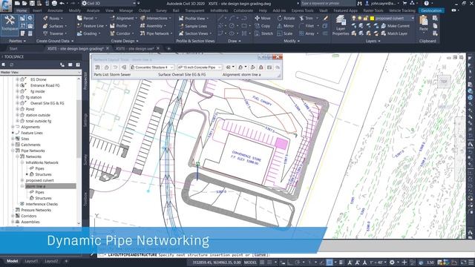Toggle the highlighted object snap button in status bar

(x=330, y=263)
